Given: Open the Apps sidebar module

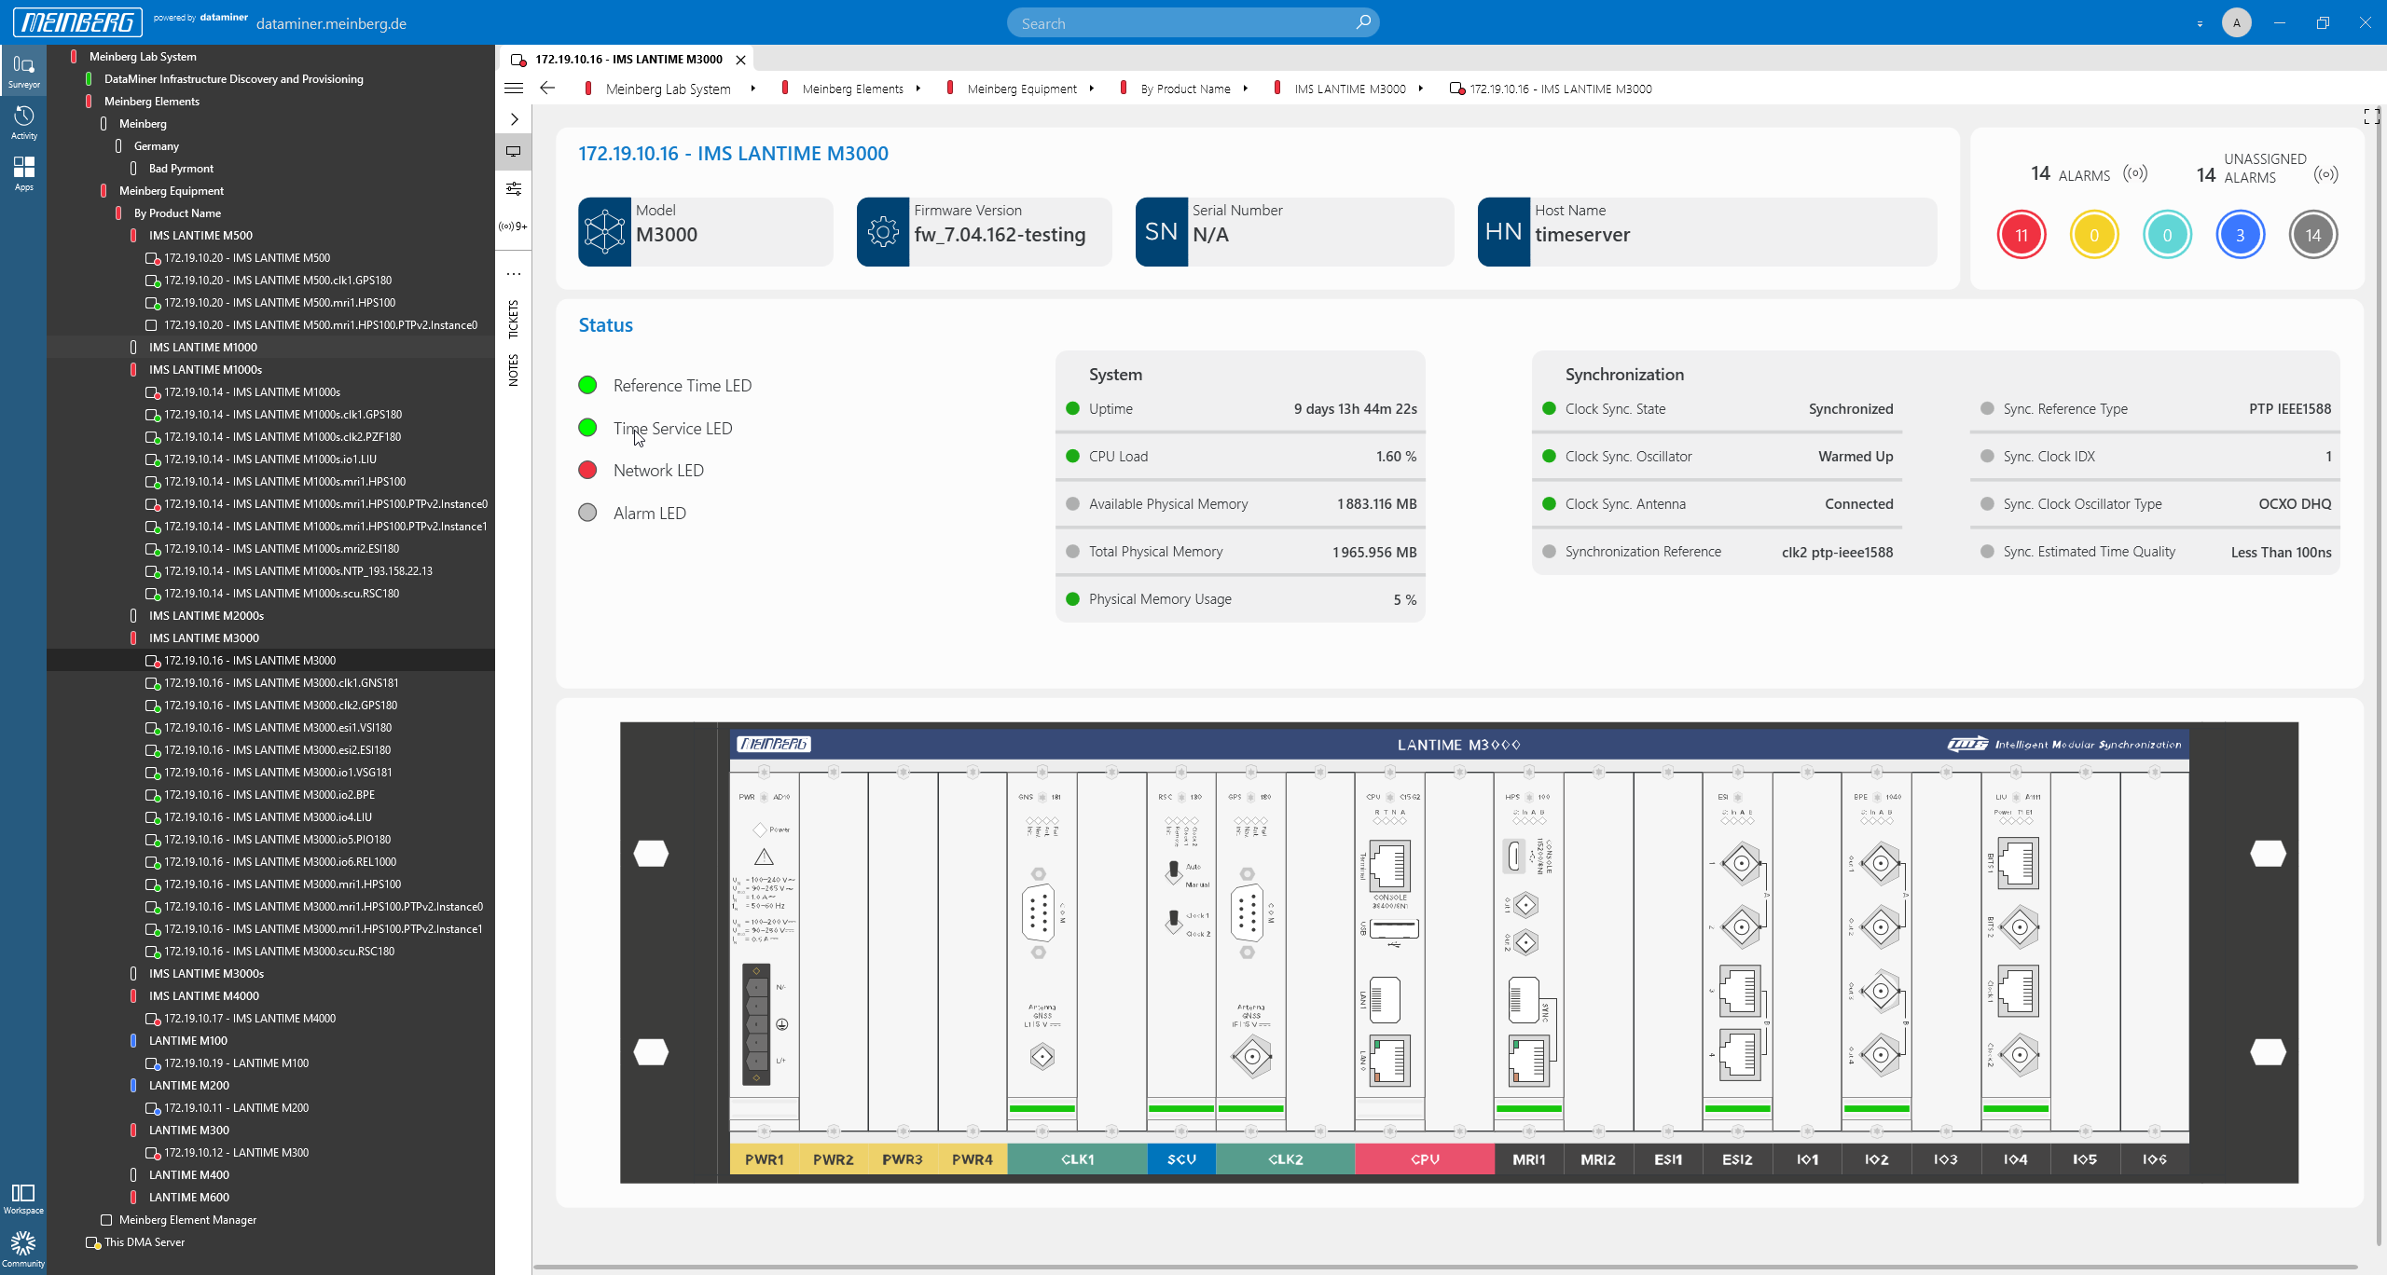Looking at the screenshot, I should tap(23, 173).
